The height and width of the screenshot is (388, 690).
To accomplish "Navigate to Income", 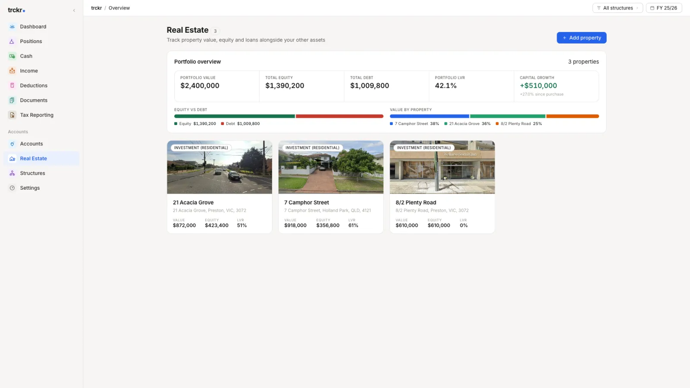I will tap(41, 71).
